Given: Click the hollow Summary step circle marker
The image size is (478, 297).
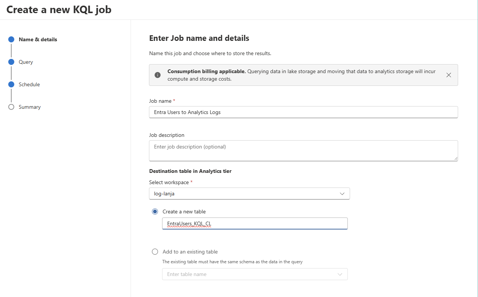Looking at the screenshot, I should coord(11,107).
